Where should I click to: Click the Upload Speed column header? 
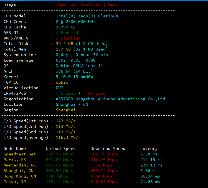pyautogui.click(x=60, y=149)
